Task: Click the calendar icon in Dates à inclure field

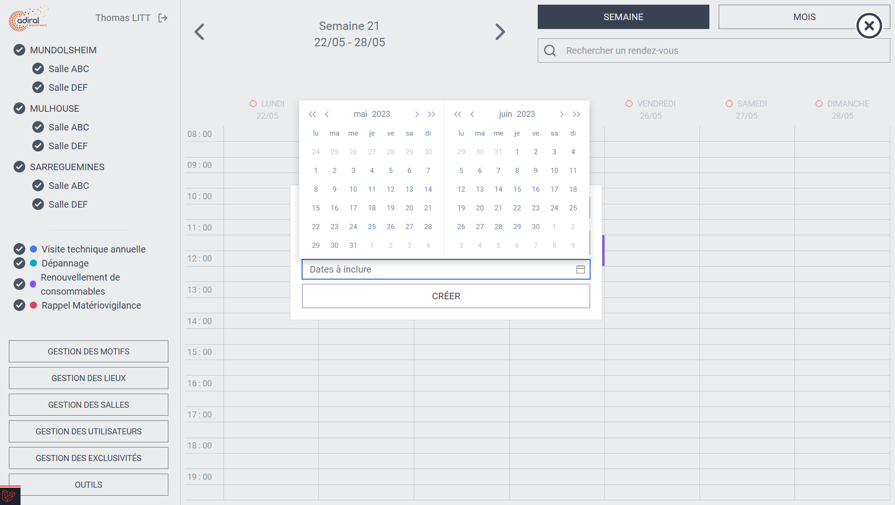Action: [x=581, y=269]
